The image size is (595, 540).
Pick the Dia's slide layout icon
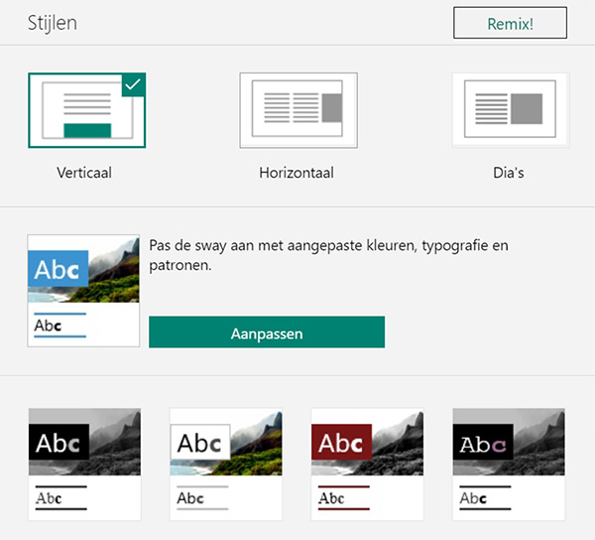click(x=510, y=110)
